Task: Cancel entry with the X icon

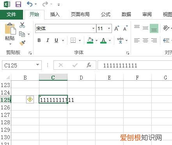Action: click(61, 65)
